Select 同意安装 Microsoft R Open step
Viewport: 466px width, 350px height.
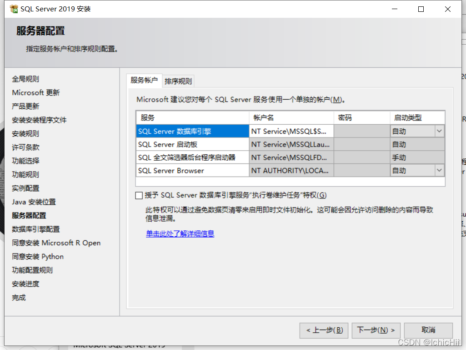(x=56, y=243)
